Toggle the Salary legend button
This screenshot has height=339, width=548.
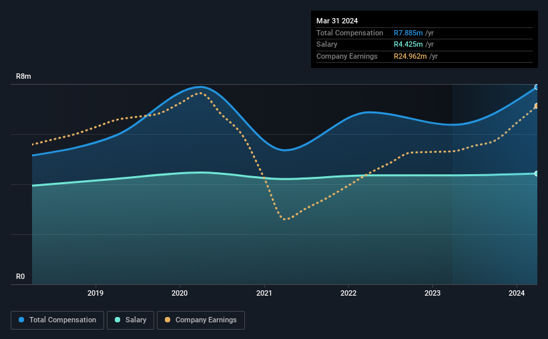[130, 320]
